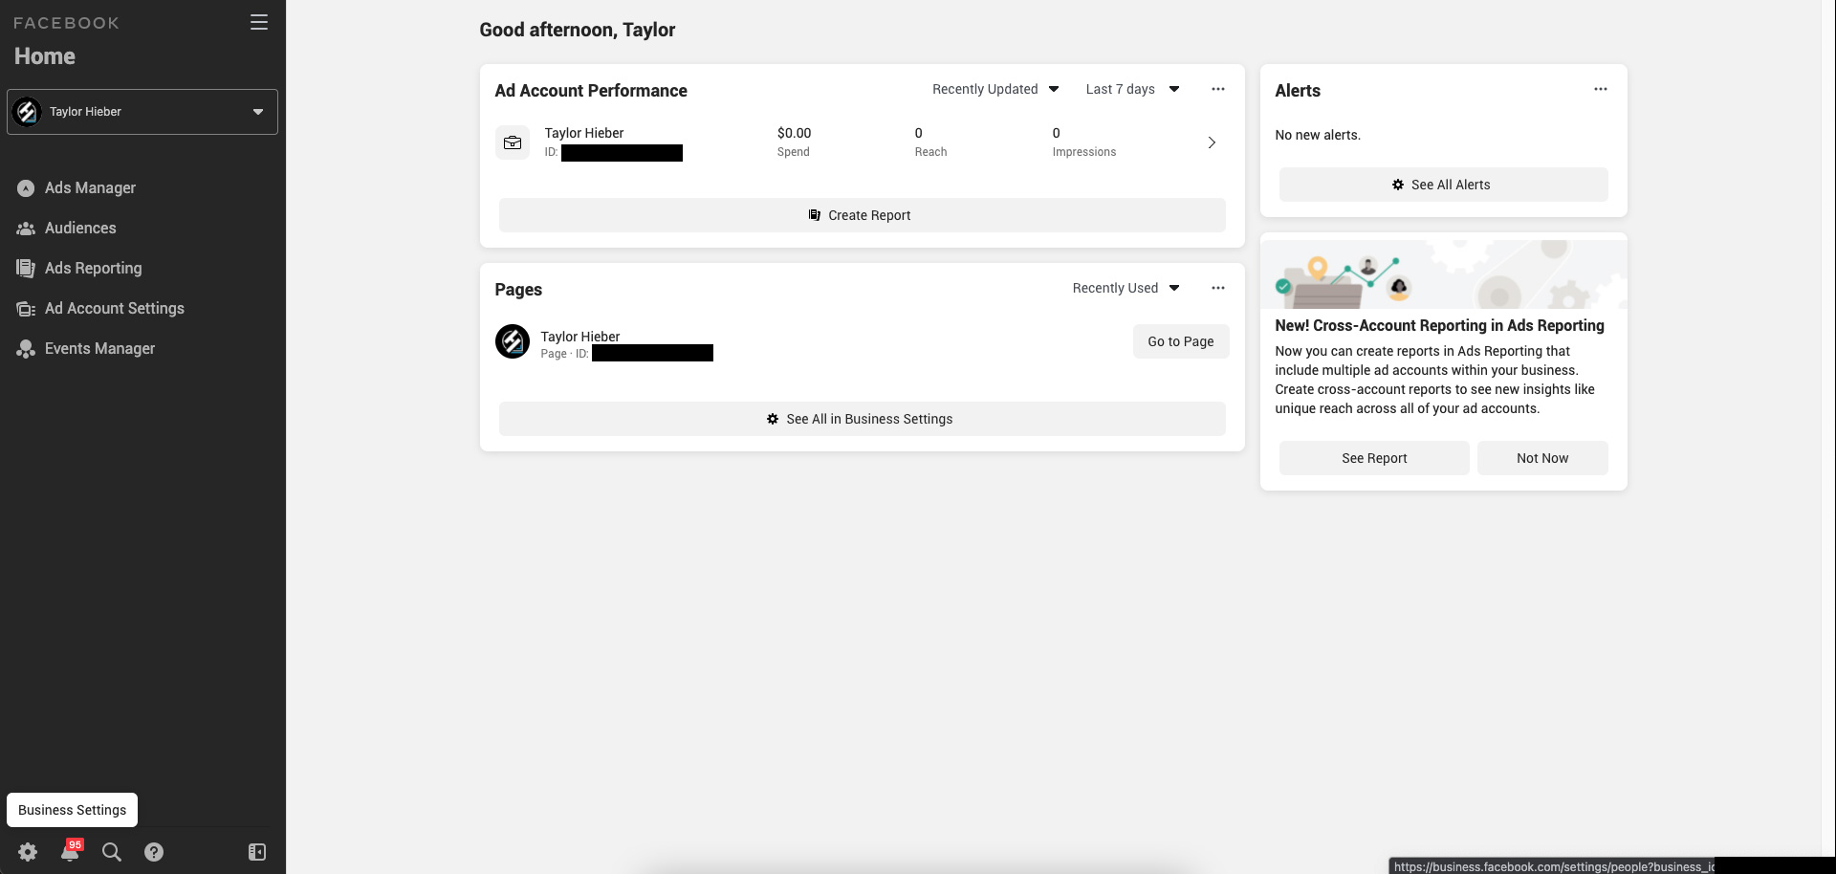Click the ad account briefcase icon
This screenshot has width=1836, height=874.
coord(513,142)
